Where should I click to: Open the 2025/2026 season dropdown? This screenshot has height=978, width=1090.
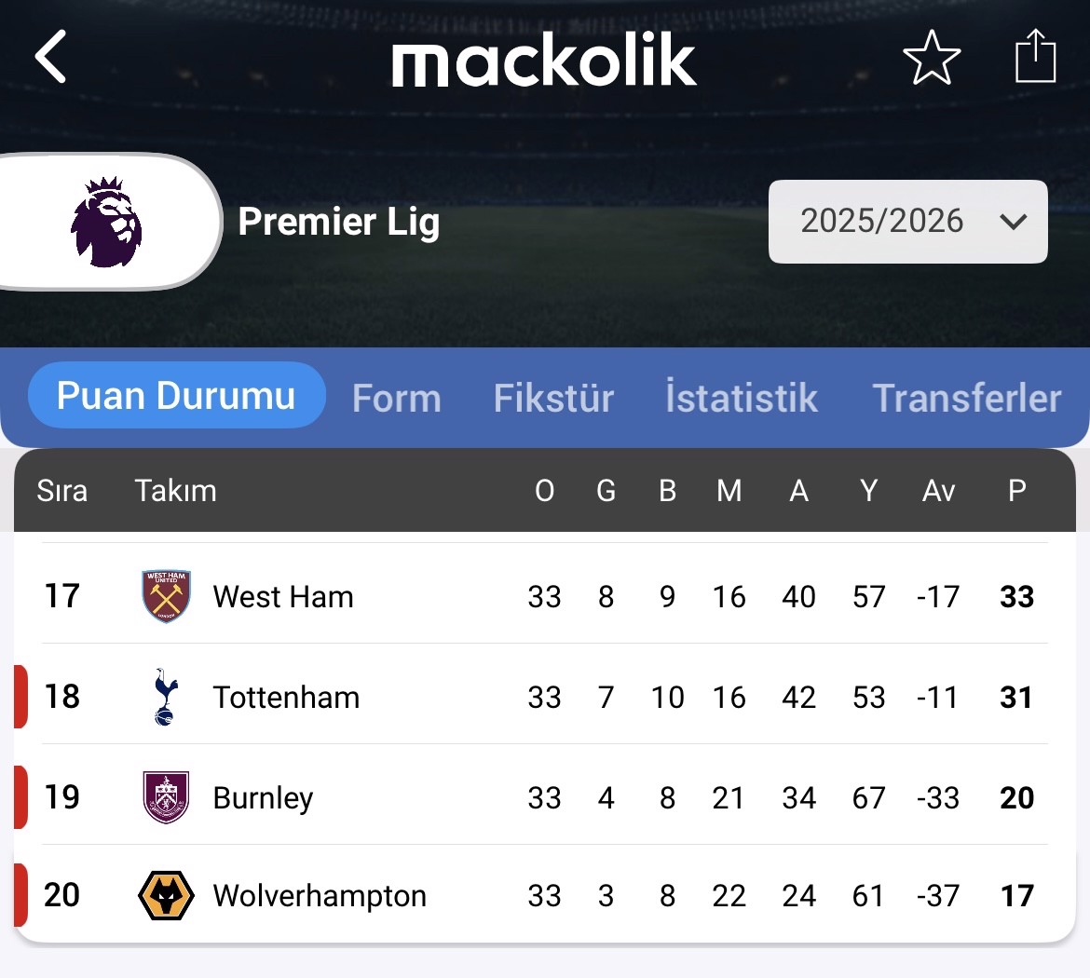(881, 222)
